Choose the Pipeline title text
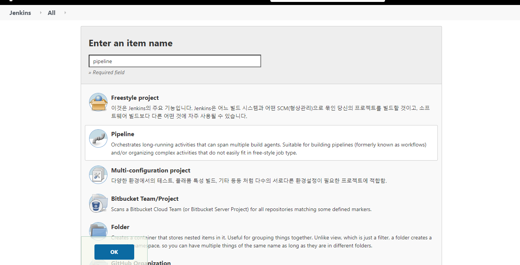 pos(123,134)
